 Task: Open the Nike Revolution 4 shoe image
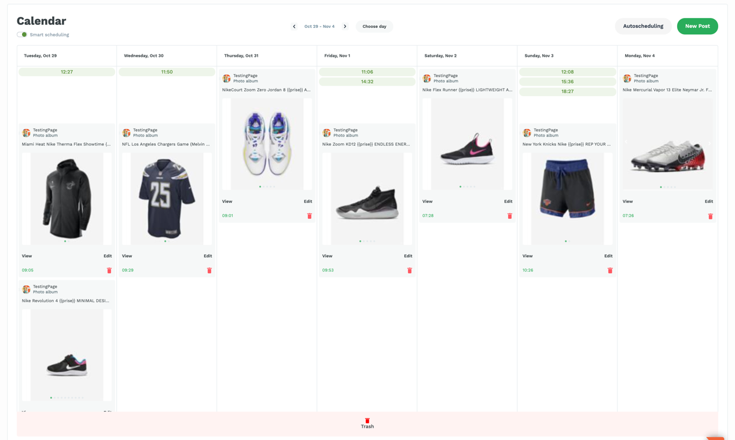(67, 355)
